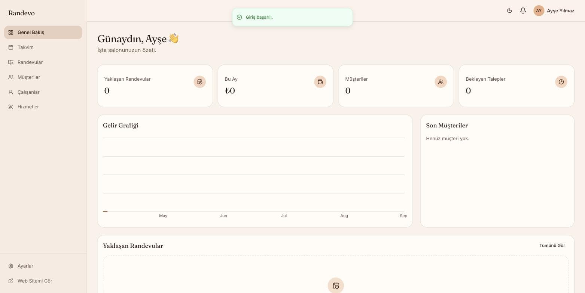Toggle dark mode with the moon icon
This screenshot has height=293, width=585.
pyautogui.click(x=509, y=11)
